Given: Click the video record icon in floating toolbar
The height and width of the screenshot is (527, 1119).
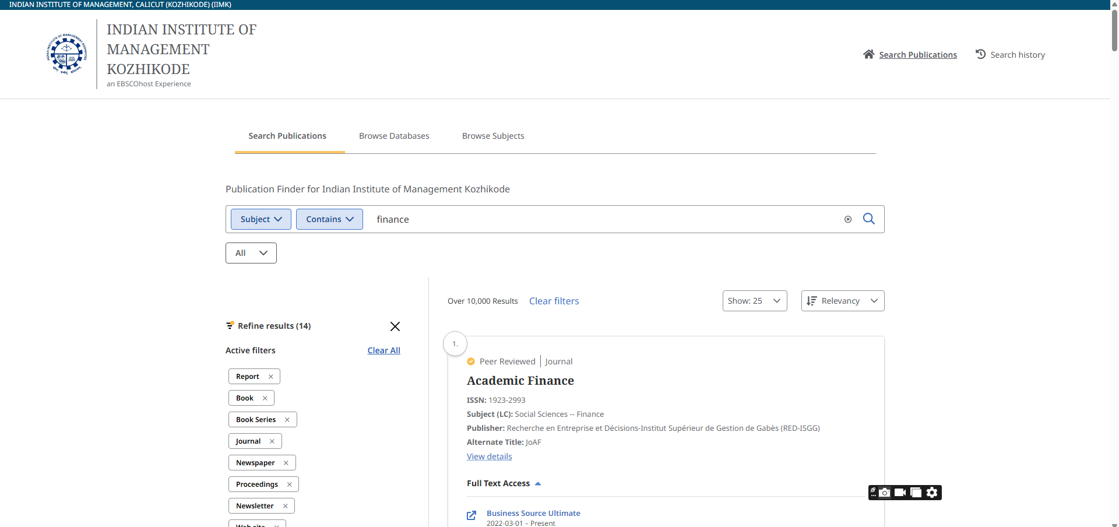Looking at the screenshot, I should click(900, 493).
